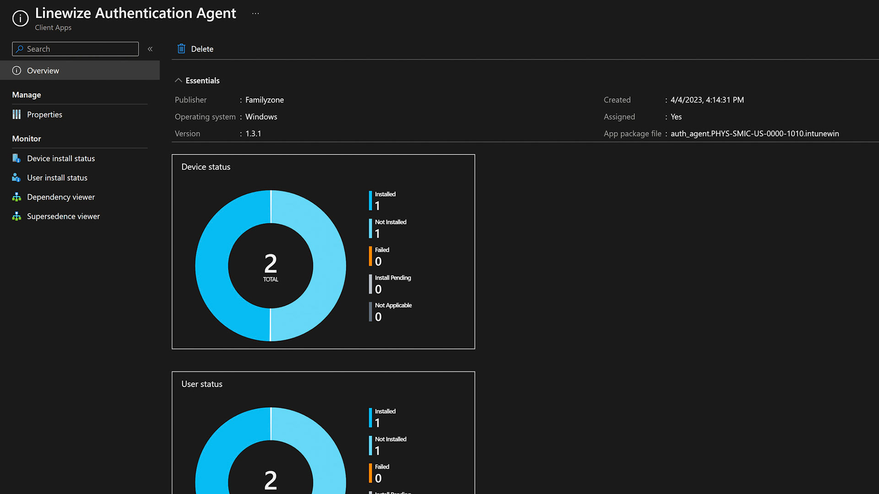Open the Supersedence viewer
The image size is (879, 494).
63,216
